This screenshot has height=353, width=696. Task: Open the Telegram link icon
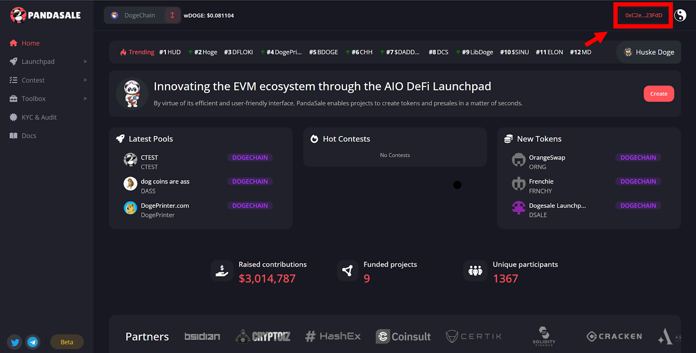coord(33,342)
